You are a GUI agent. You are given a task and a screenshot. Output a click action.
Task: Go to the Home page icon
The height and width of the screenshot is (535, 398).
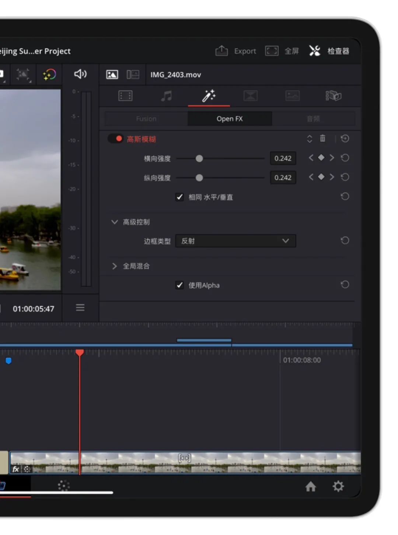(311, 486)
